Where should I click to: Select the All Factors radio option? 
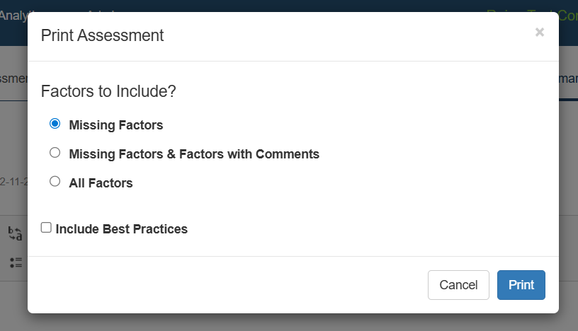coord(55,182)
